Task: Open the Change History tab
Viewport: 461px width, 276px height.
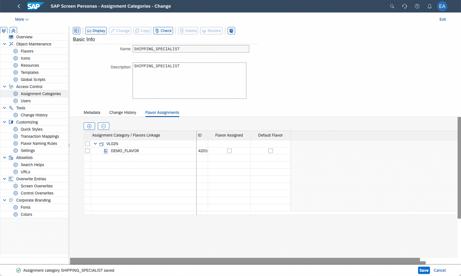Action: pyautogui.click(x=122, y=112)
